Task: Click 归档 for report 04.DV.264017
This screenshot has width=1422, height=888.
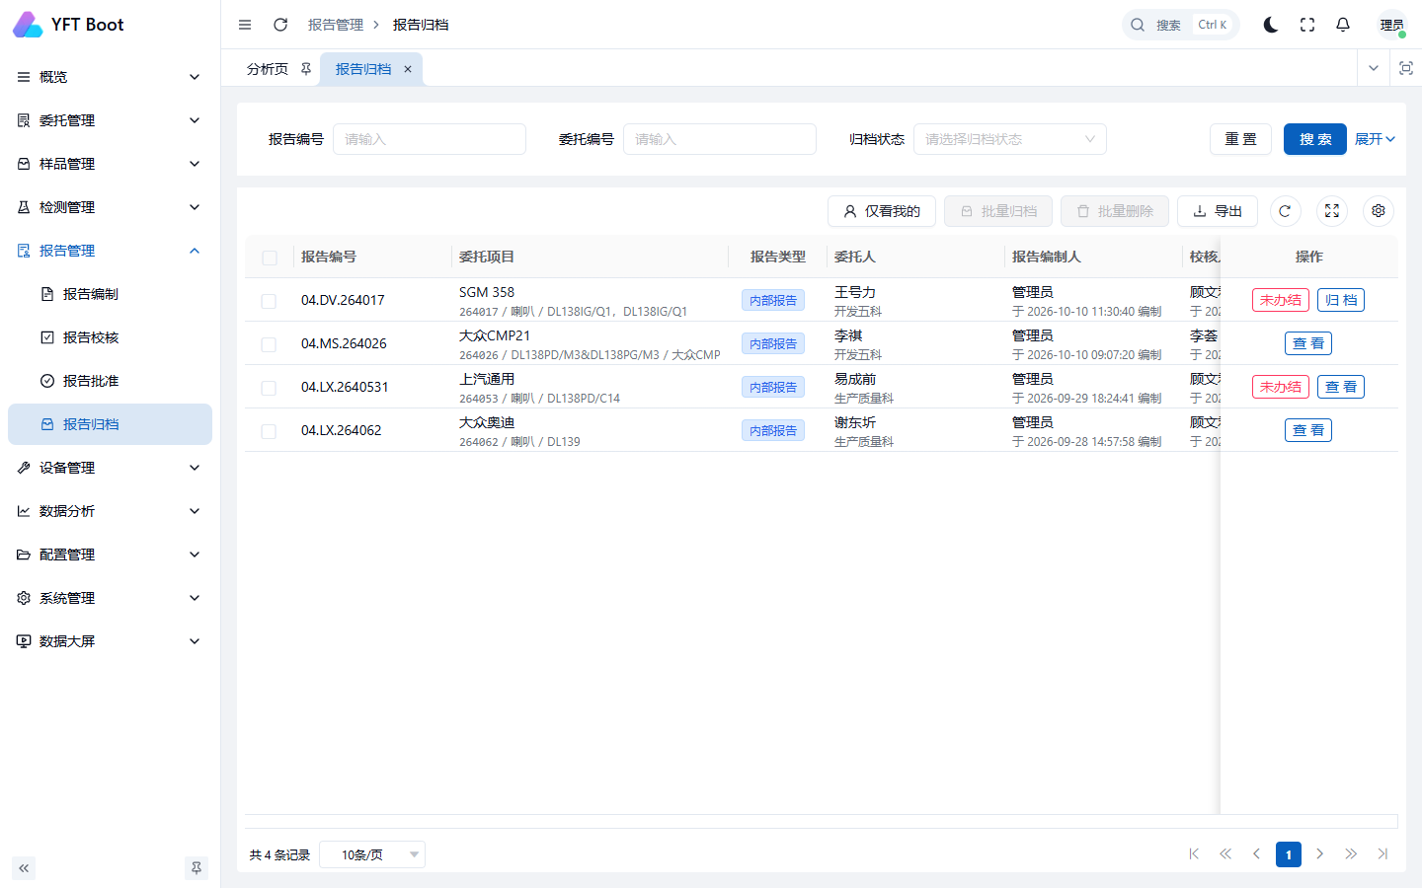Action: click(x=1341, y=300)
